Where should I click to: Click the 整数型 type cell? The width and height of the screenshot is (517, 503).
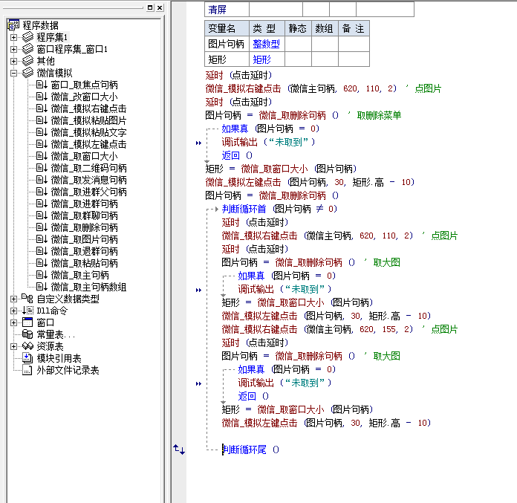[267, 44]
